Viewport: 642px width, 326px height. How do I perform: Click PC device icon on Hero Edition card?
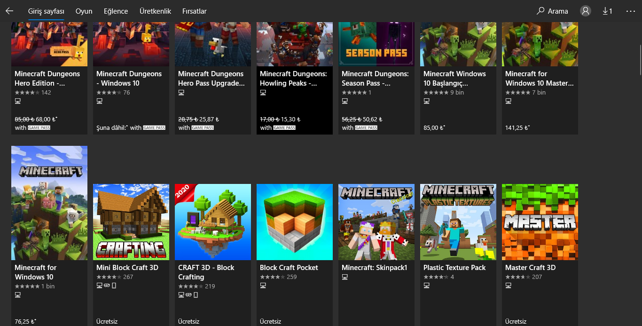pos(18,101)
